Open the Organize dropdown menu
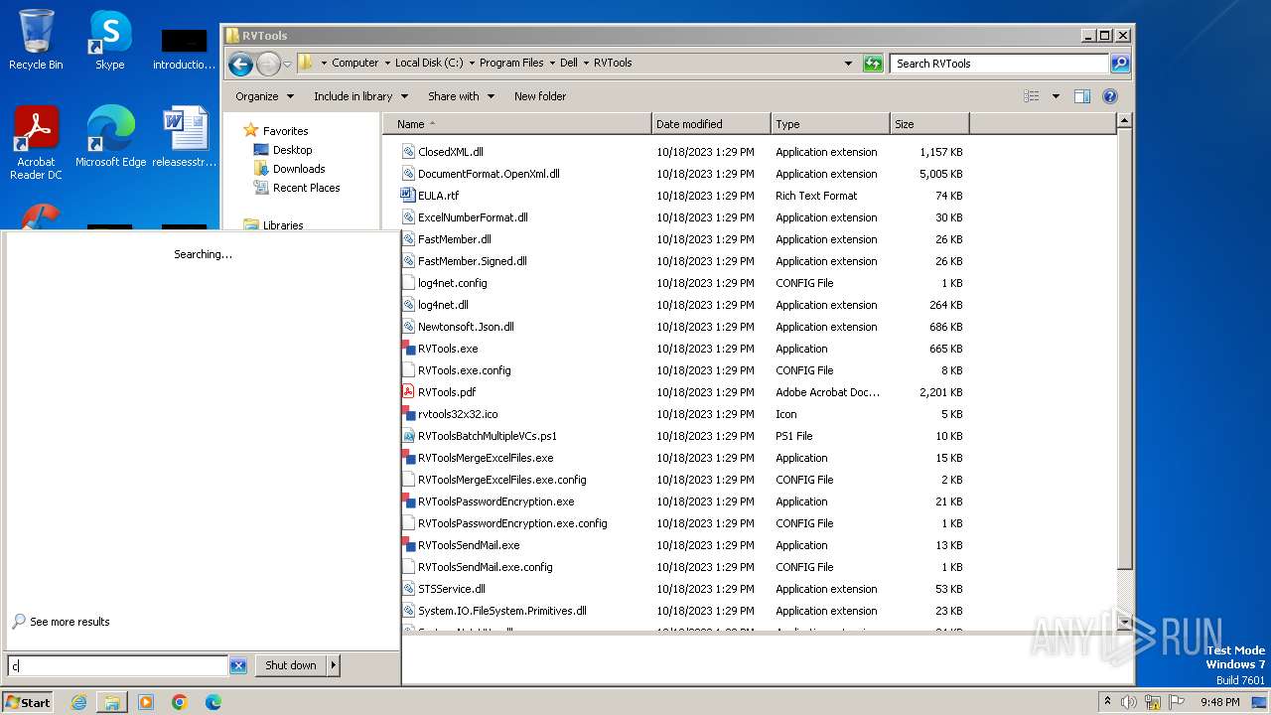Image resolution: width=1271 pixels, height=715 pixels. [264, 96]
